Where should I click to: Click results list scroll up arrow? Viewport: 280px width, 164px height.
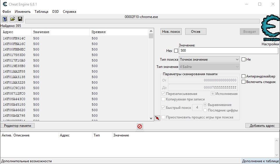pos(151,31)
